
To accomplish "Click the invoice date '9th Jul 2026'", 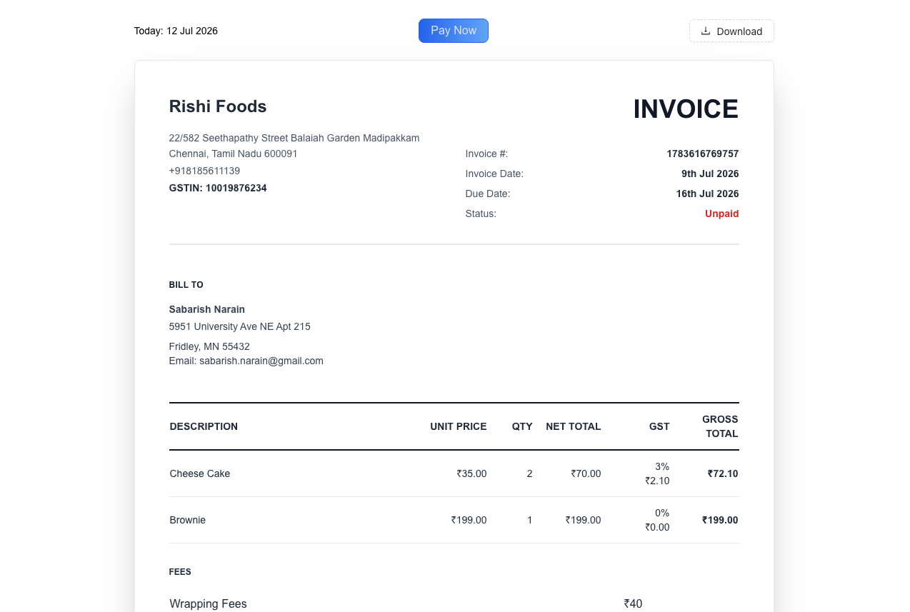I will [710, 174].
